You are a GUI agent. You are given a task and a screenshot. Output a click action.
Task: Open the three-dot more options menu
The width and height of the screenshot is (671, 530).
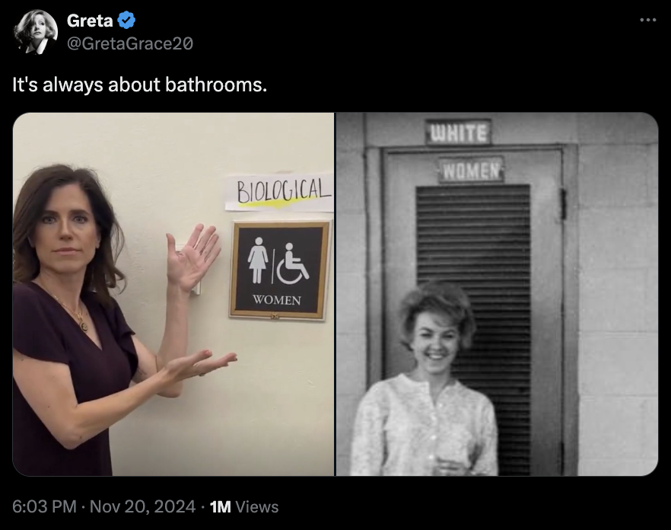(648, 20)
